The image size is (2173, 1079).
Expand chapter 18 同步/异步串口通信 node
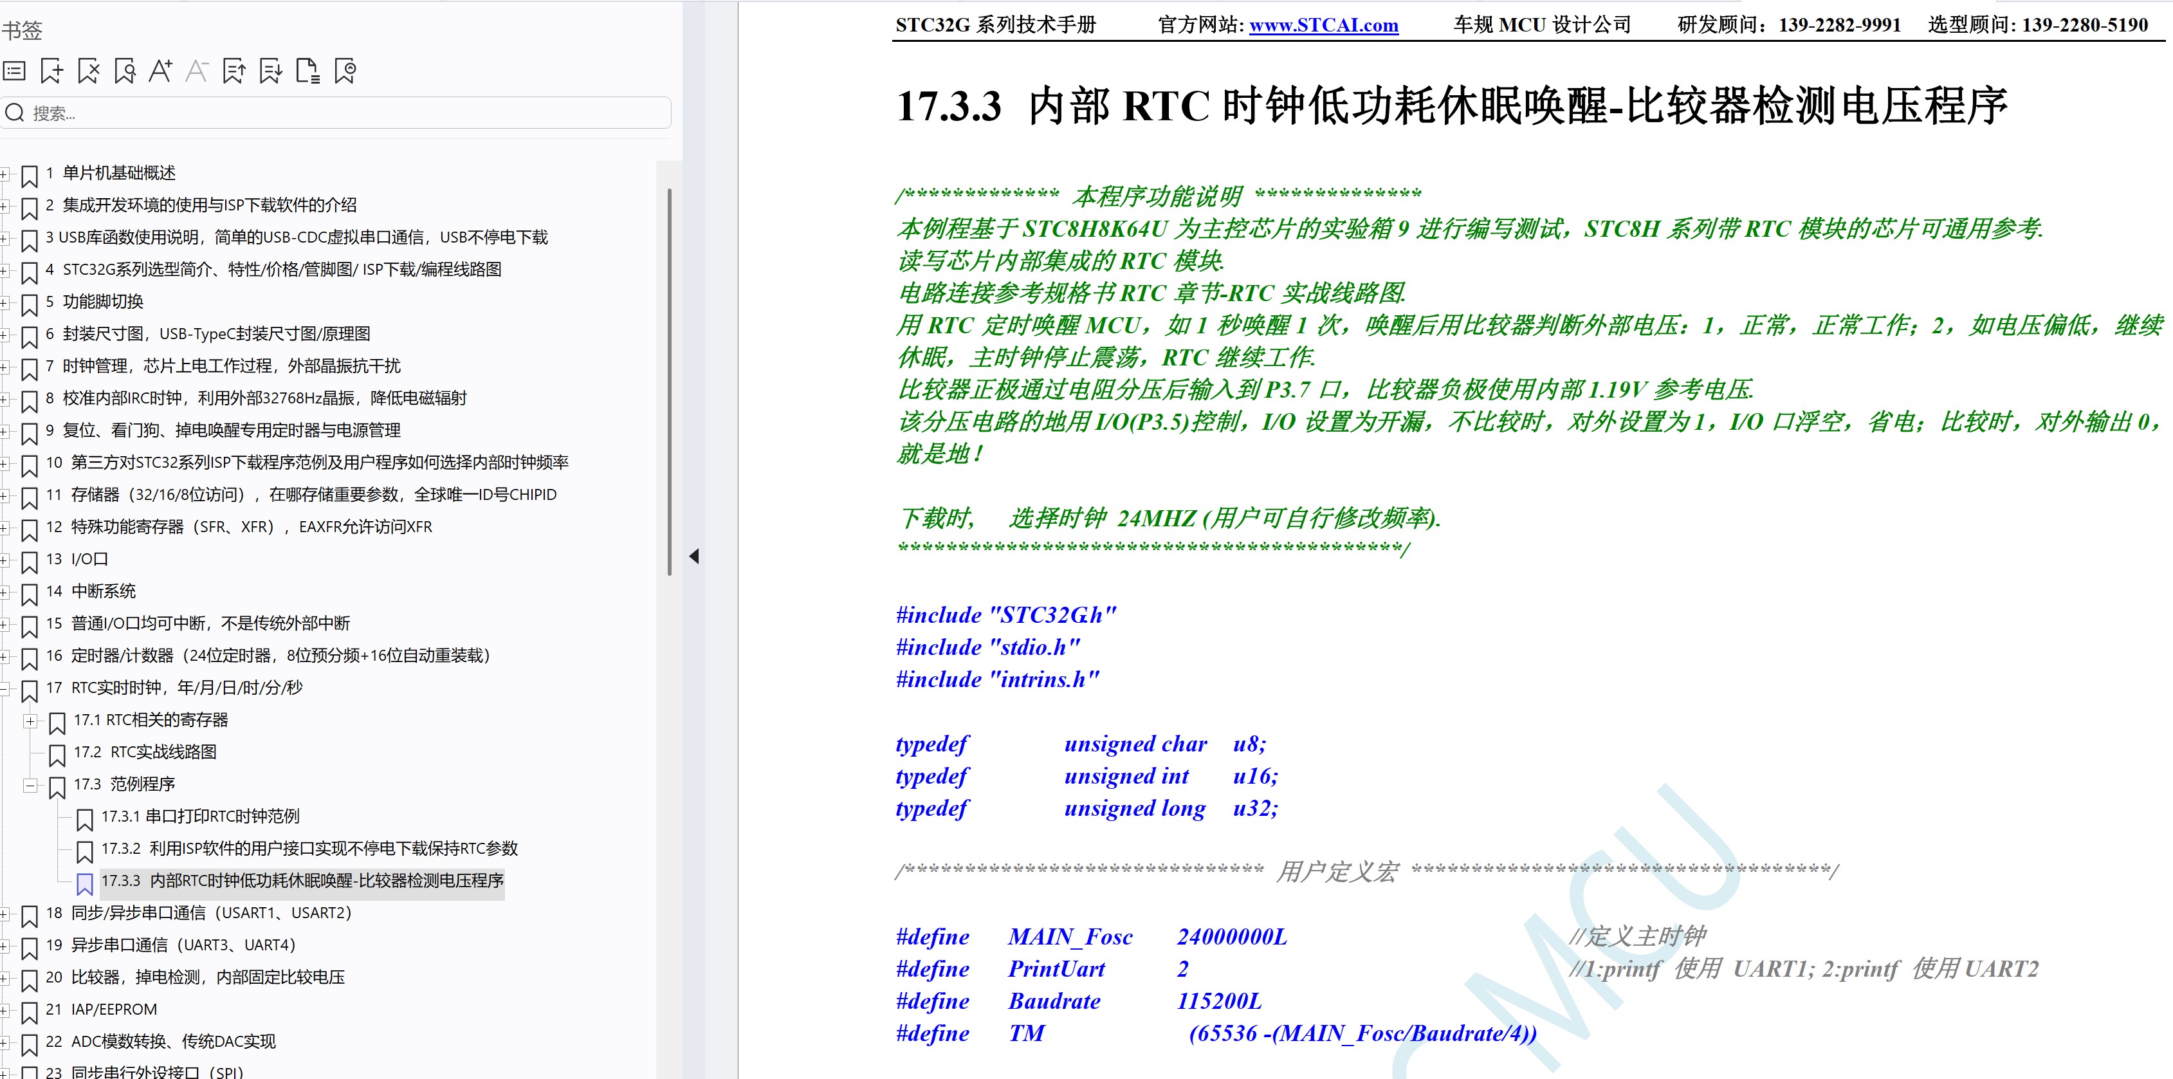point(3,914)
